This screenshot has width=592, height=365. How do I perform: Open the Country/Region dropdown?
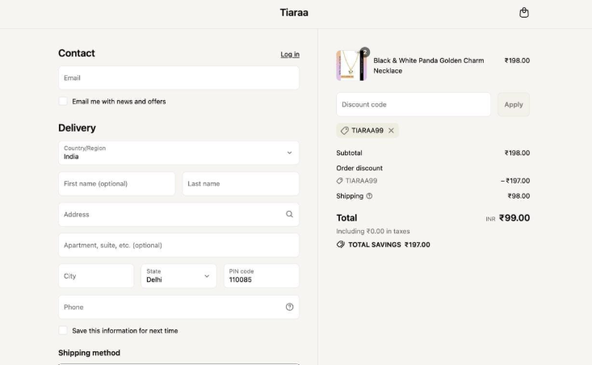[178, 153]
